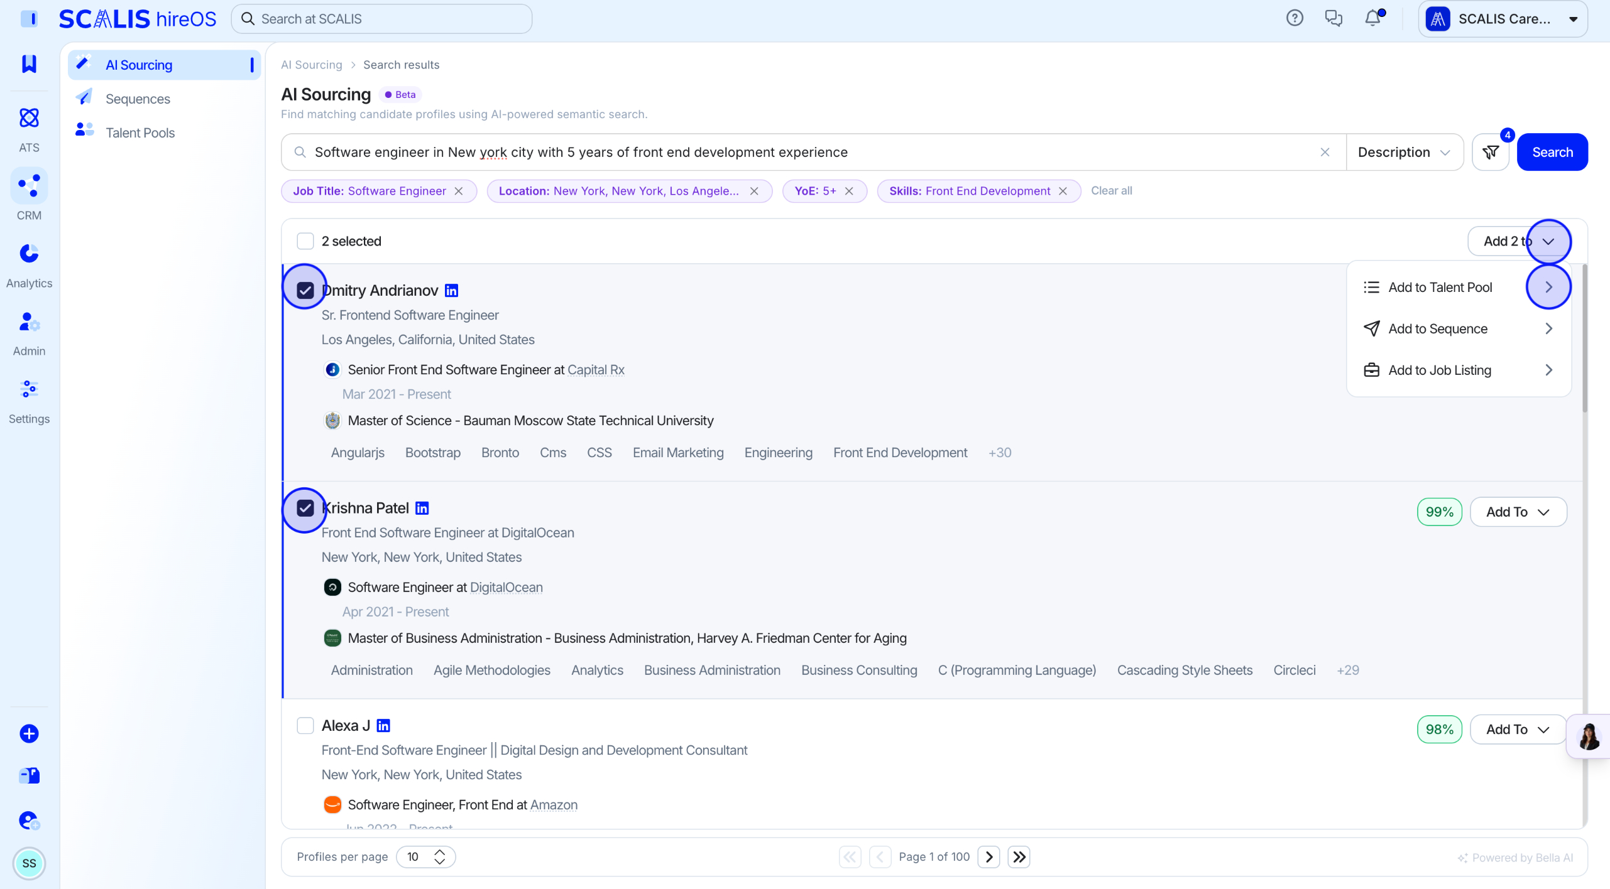Open the add-contact icon in left rail
1610x889 pixels.
coord(29,820)
